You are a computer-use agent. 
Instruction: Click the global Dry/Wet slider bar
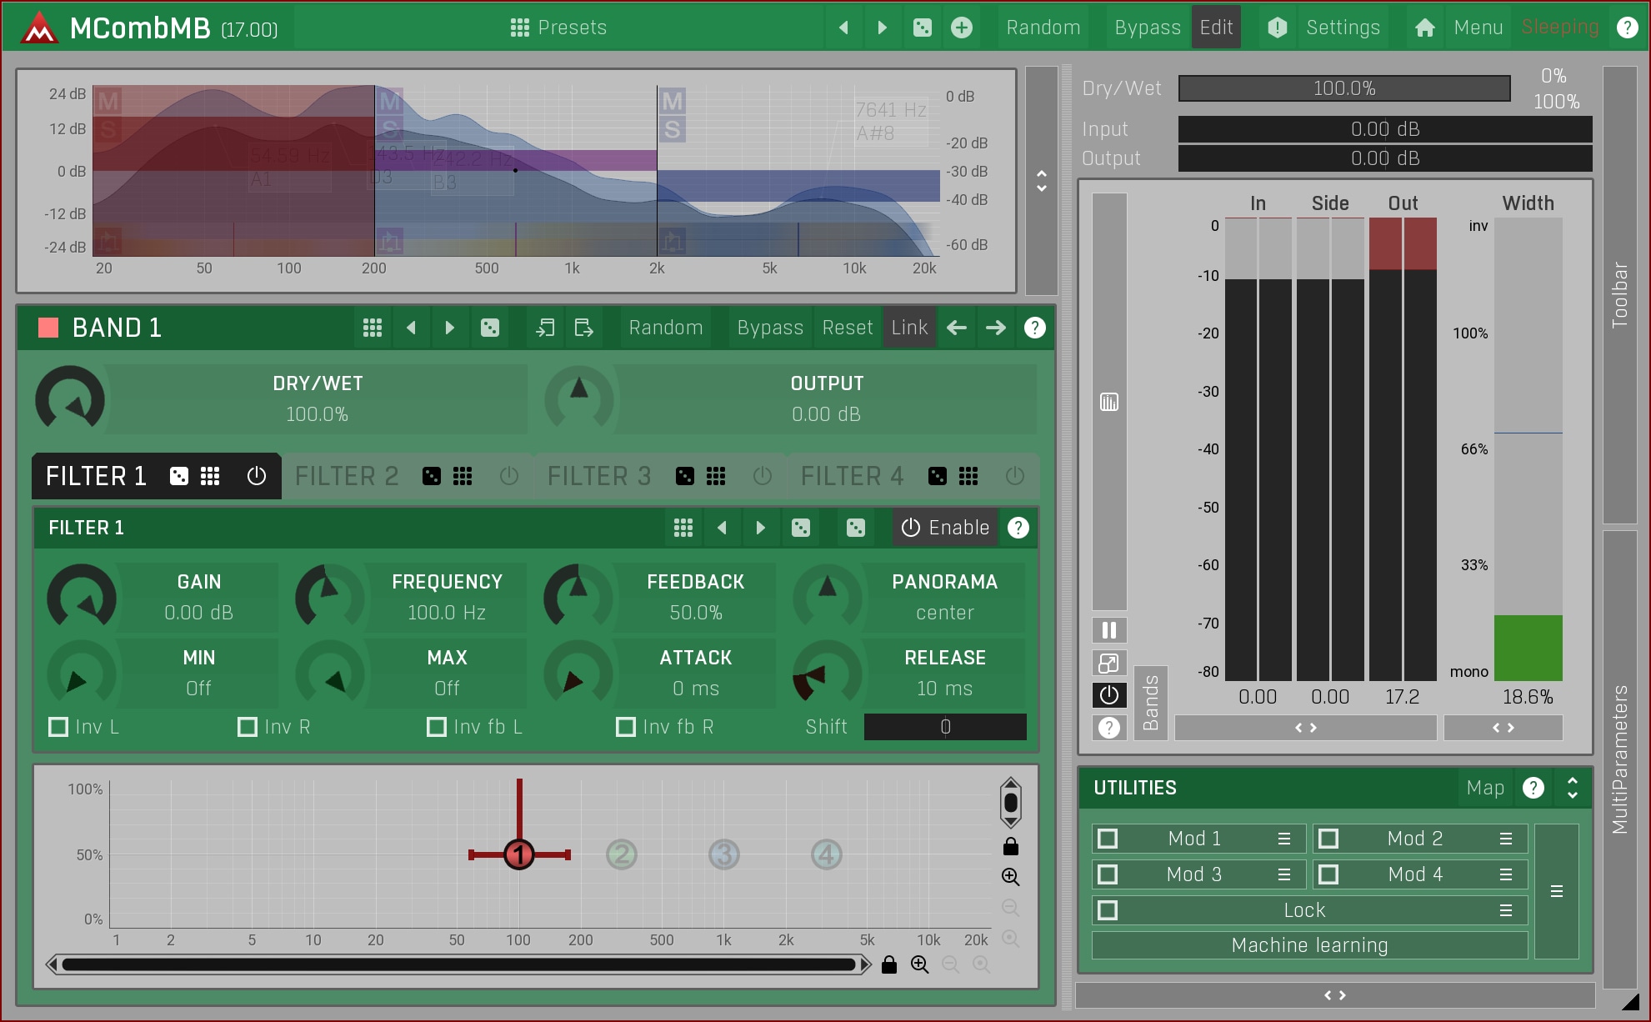(x=1343, y=88)
